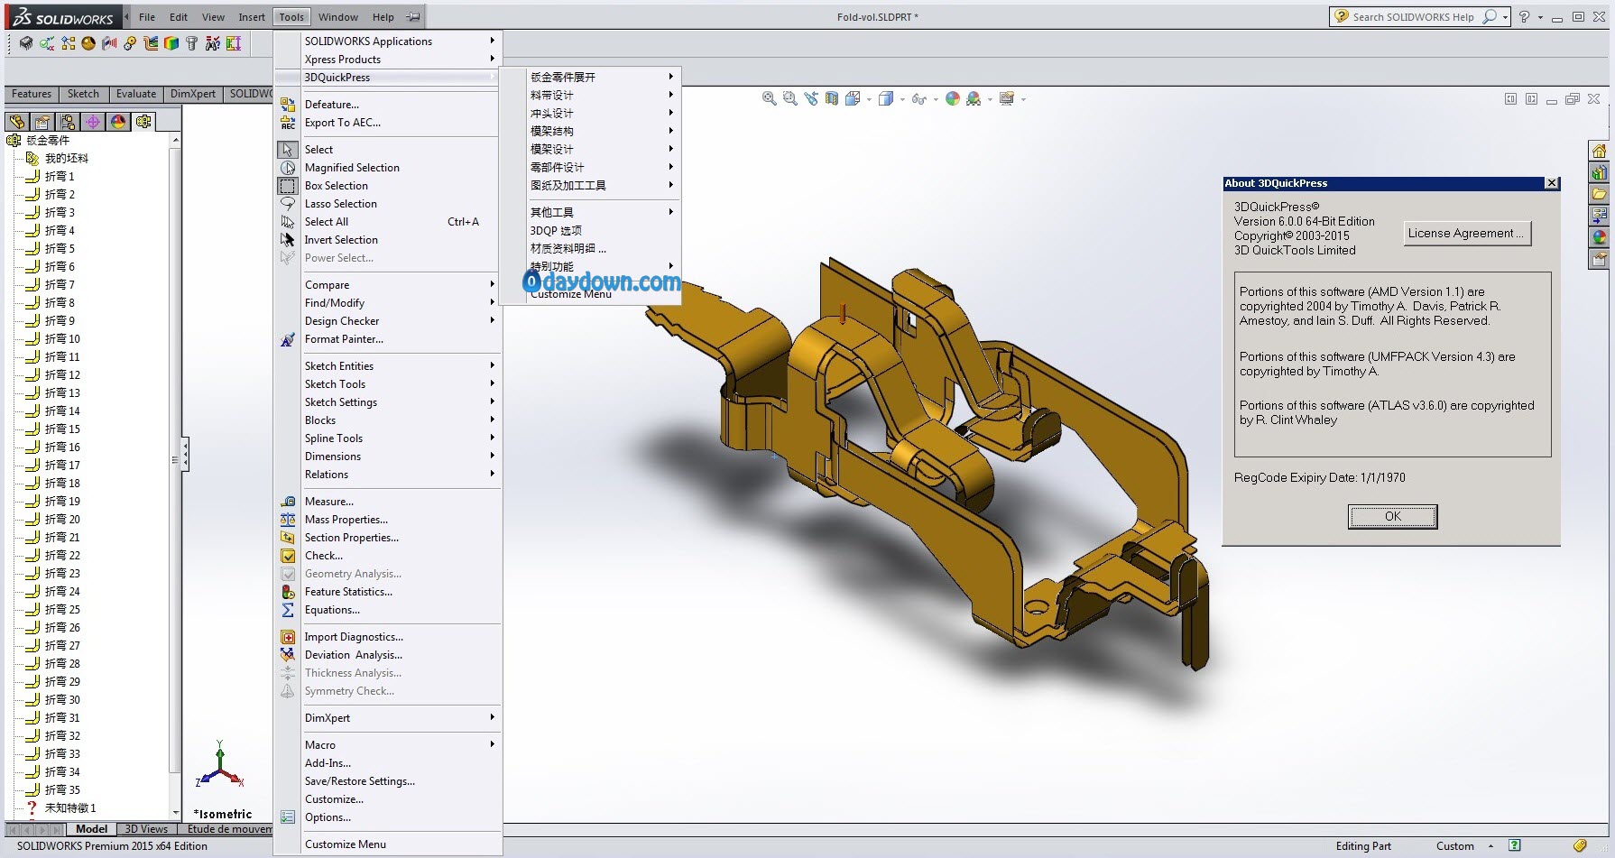Click the OK button in About dialog

[1392, 516]
